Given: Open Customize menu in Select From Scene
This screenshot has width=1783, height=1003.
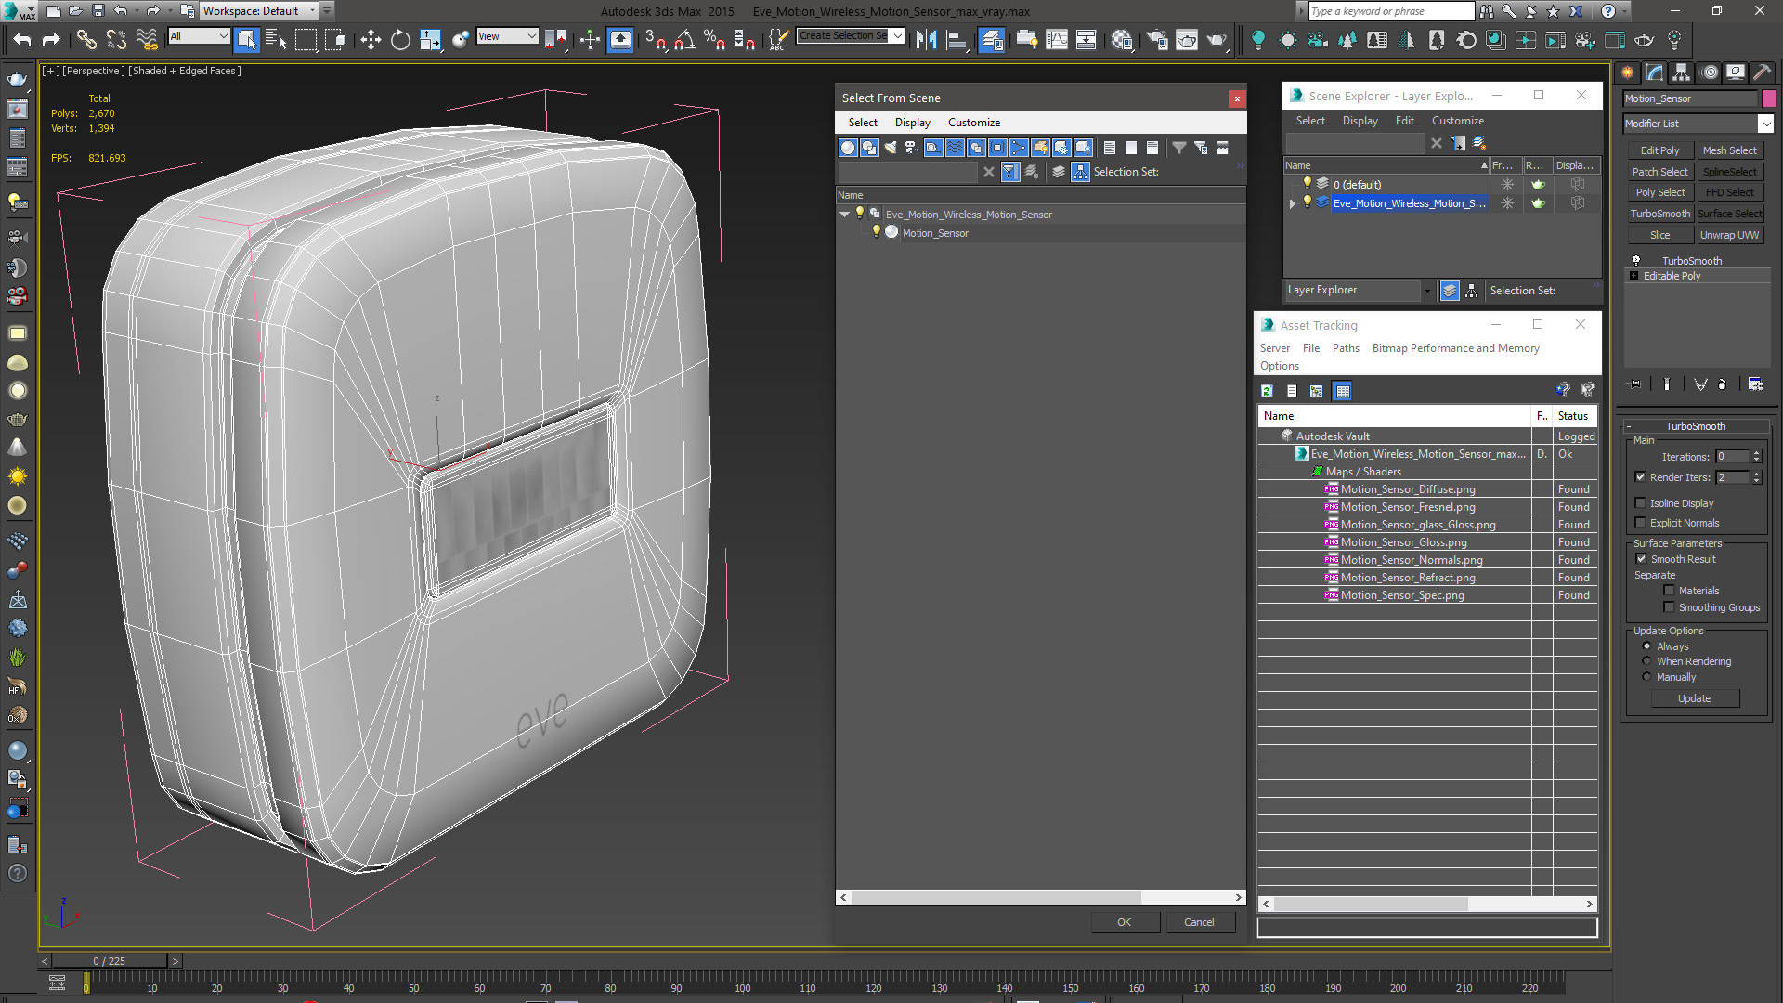Looking at the screenshot, I should pos(973,123).
